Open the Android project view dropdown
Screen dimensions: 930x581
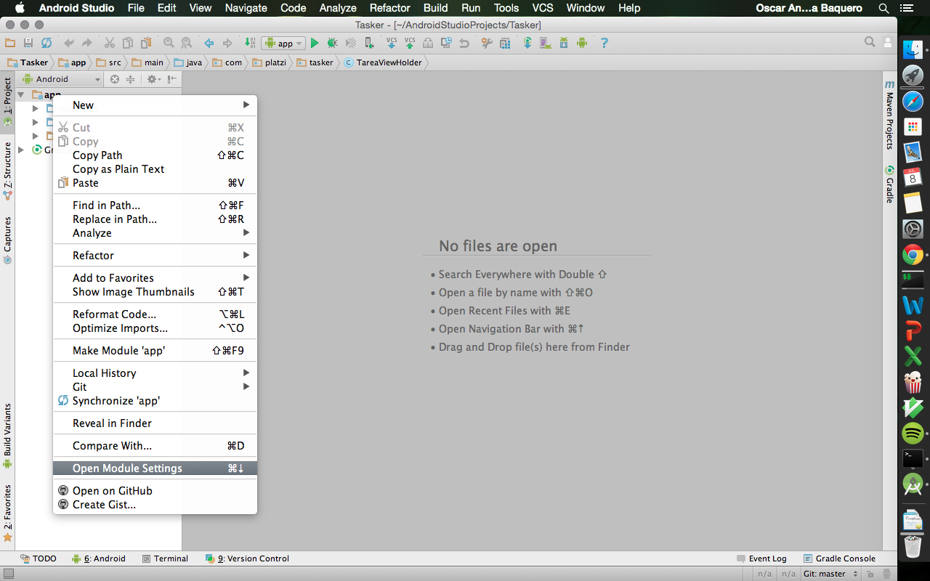(63, 79)
